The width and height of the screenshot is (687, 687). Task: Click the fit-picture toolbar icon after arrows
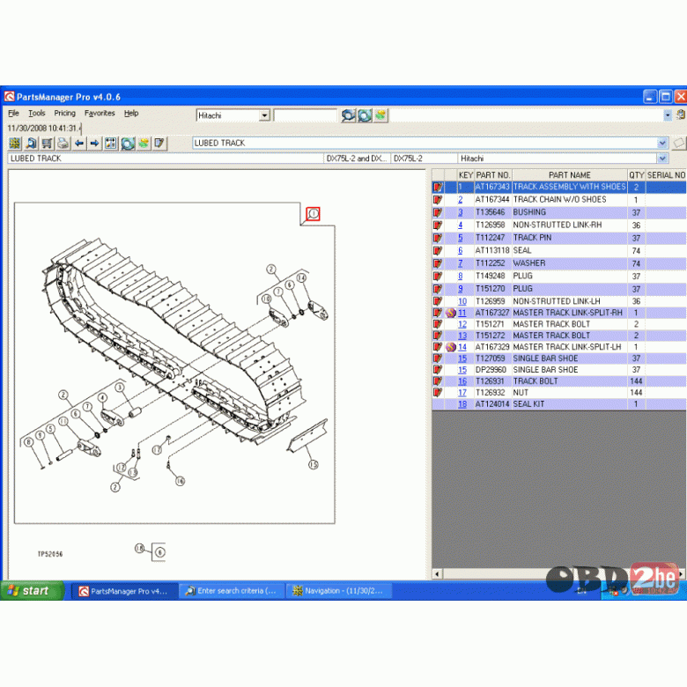click(x=111, y=144)
